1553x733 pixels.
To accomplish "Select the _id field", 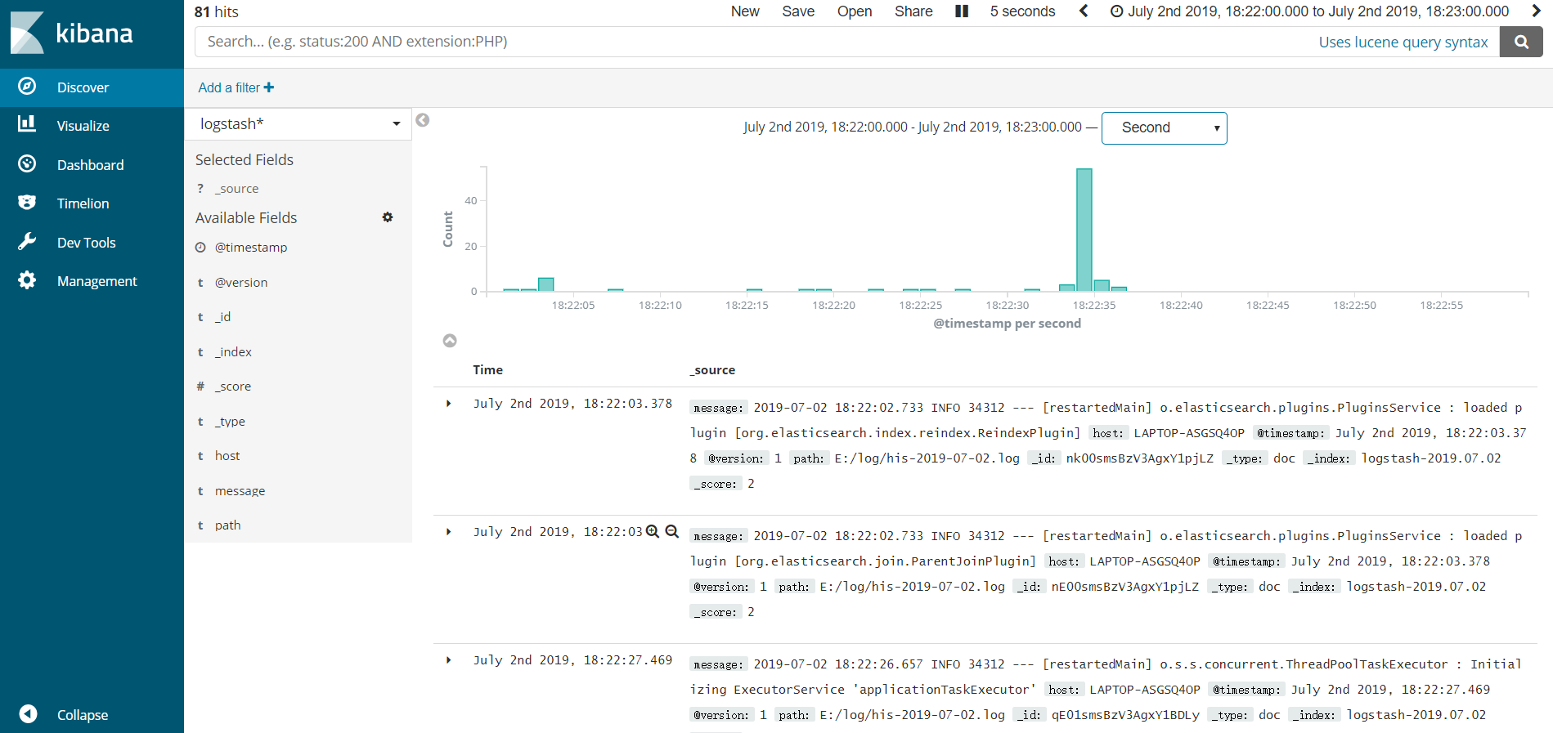I will point(222,317).
